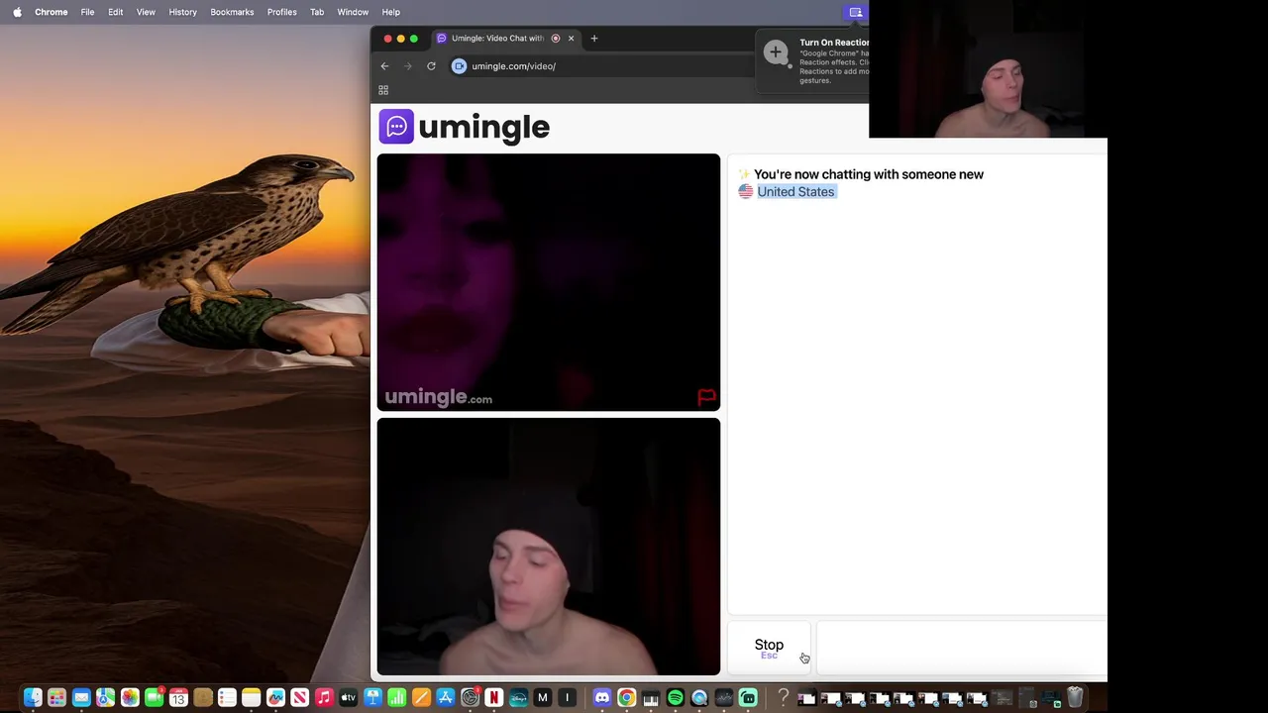Open the Trash in the dock

(1074, 697)
